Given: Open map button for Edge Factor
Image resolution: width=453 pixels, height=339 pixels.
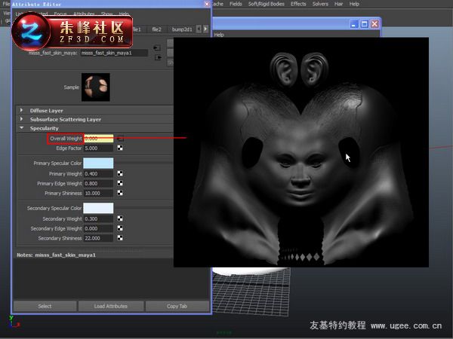Looking at the screenshot, I should tap(120, 148).
